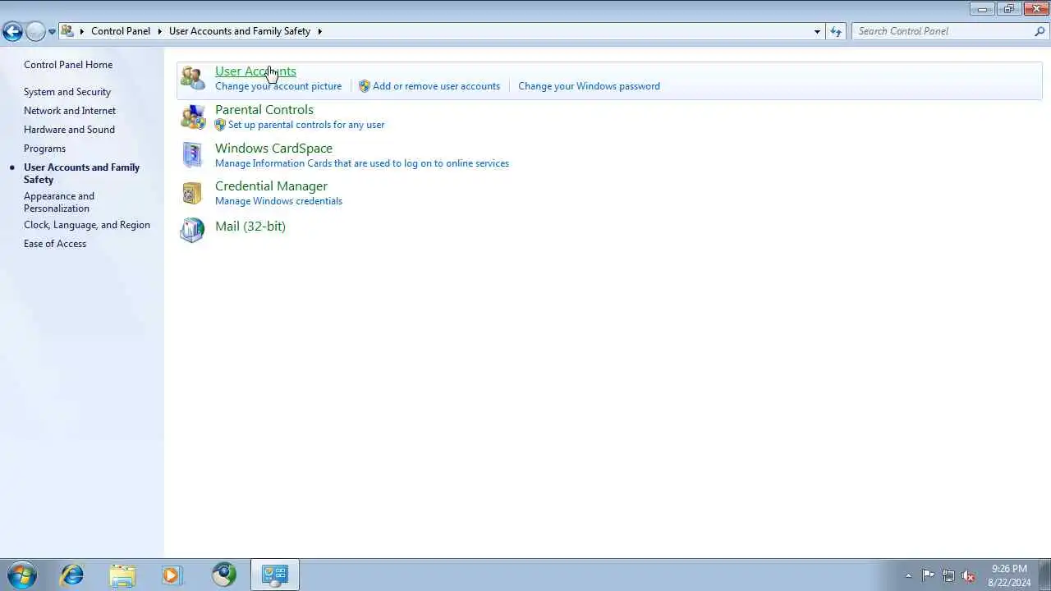Screen dimensions: 1051x591
Task: Open System and Security in the sidebar
Action: (x=67, y=92)
